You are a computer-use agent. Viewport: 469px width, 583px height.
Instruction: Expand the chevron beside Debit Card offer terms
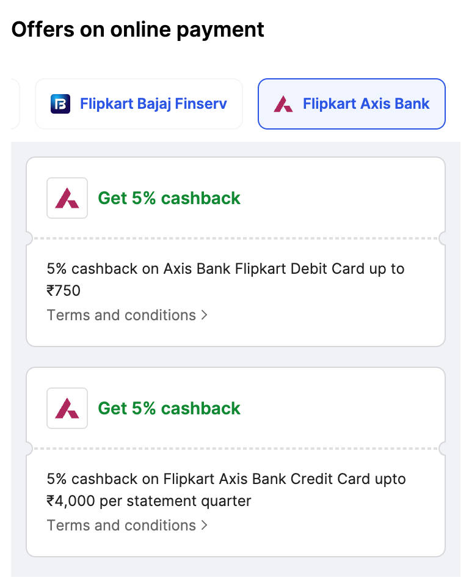pos(205,315)
